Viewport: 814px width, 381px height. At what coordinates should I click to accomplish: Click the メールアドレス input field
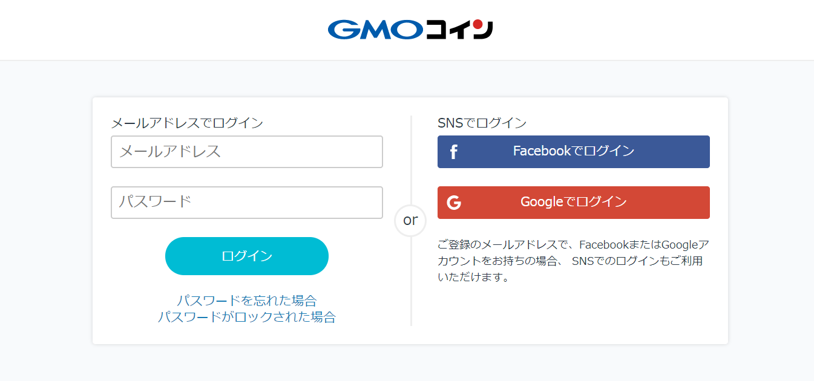tap(246, 152)
